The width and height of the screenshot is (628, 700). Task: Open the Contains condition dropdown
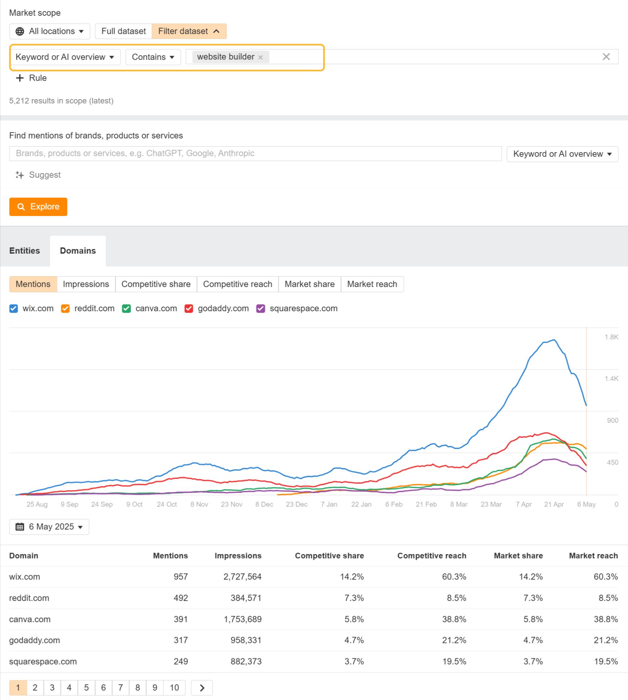153,57
